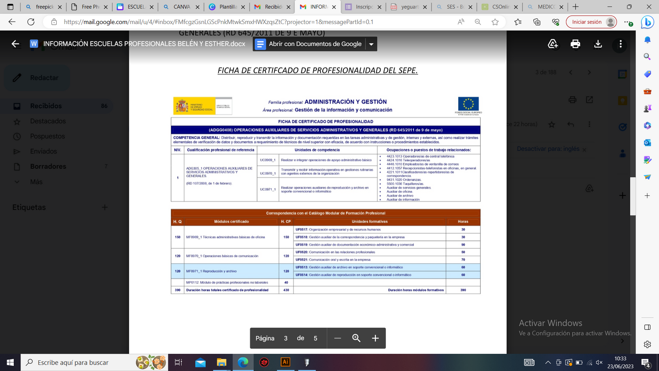
Task: Go back using the viewer's back arrow
Action: tap(15, 44)
